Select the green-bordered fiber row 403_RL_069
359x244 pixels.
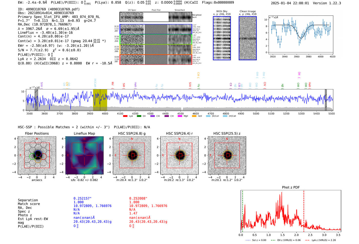[x=156, y=39]
